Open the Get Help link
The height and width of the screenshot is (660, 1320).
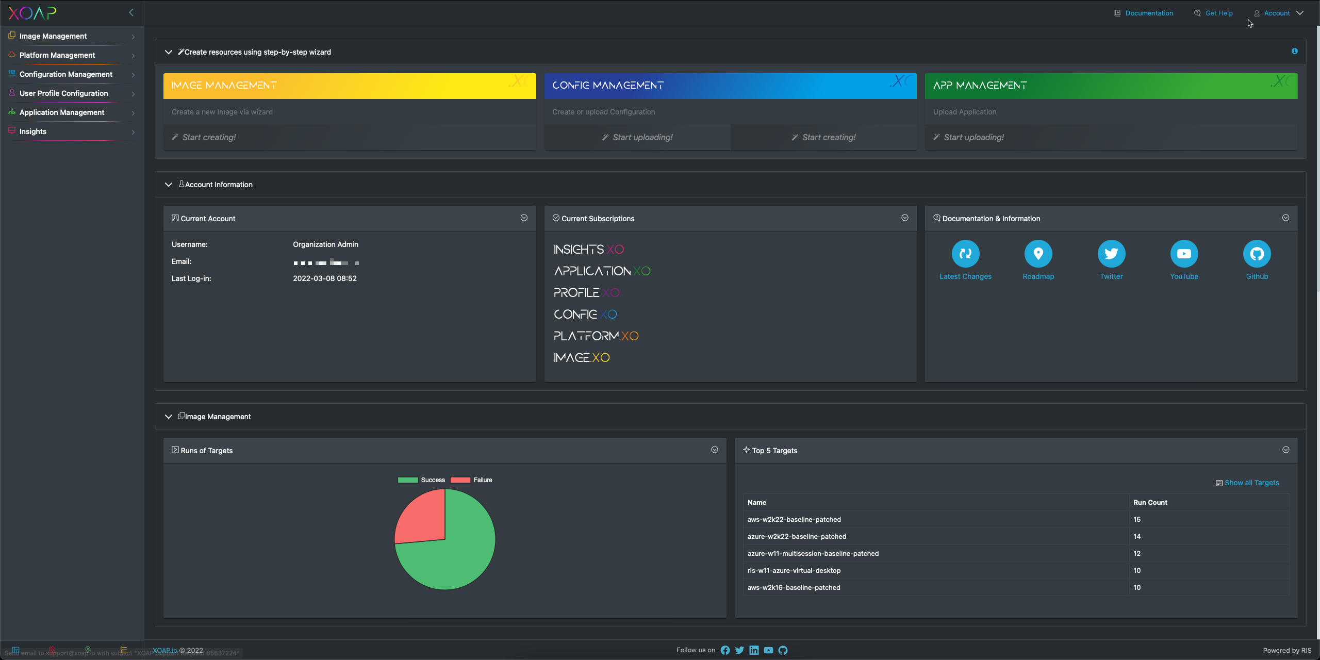tap(1213, 13)
